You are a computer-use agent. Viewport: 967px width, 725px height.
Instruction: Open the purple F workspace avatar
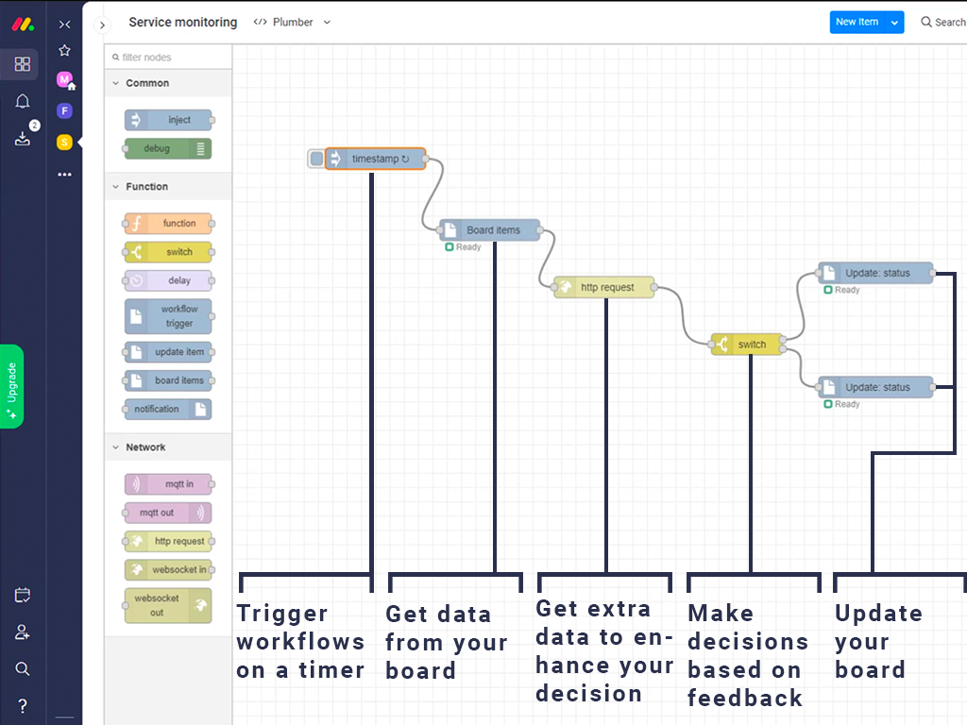pos(65,111)
